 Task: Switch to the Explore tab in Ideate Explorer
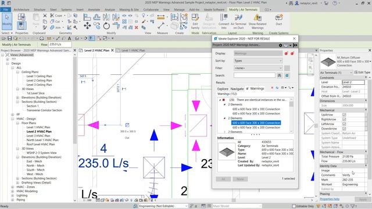coord(223,89)
